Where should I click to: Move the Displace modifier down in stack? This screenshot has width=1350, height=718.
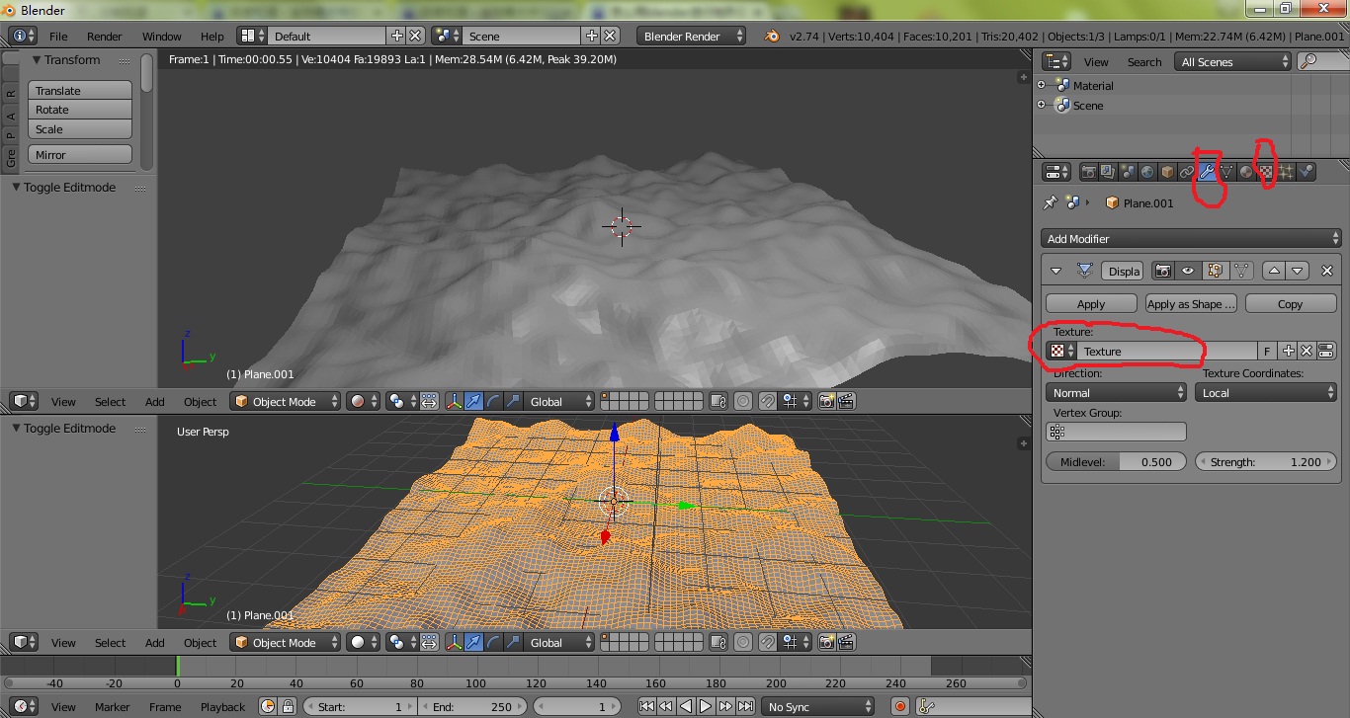coord(1298,271)
